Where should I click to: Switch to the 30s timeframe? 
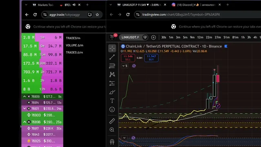pyautogui.click(x=164, y=37)
